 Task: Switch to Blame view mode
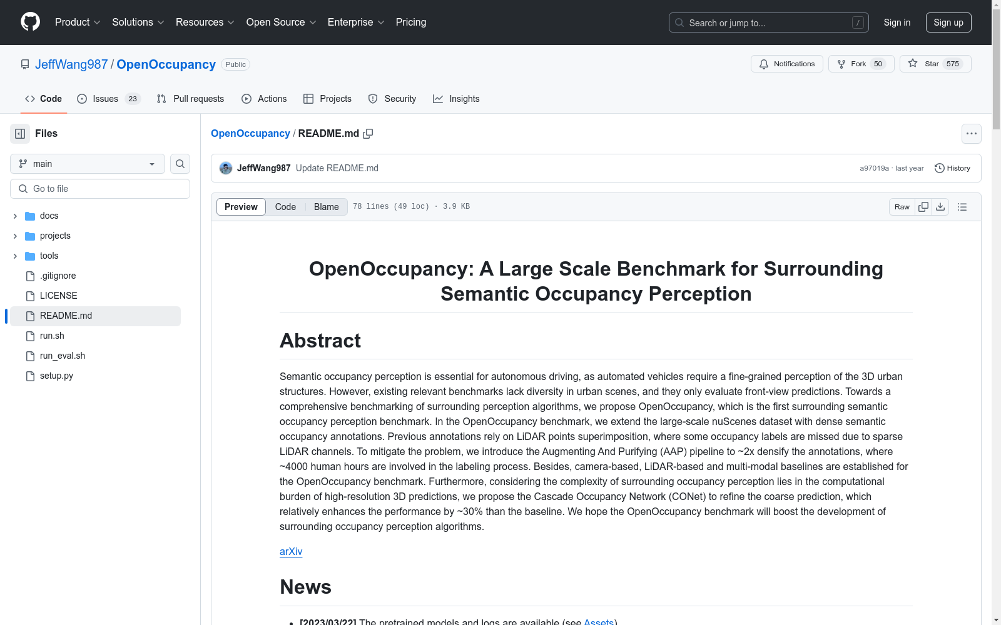[x=326, y=207]
